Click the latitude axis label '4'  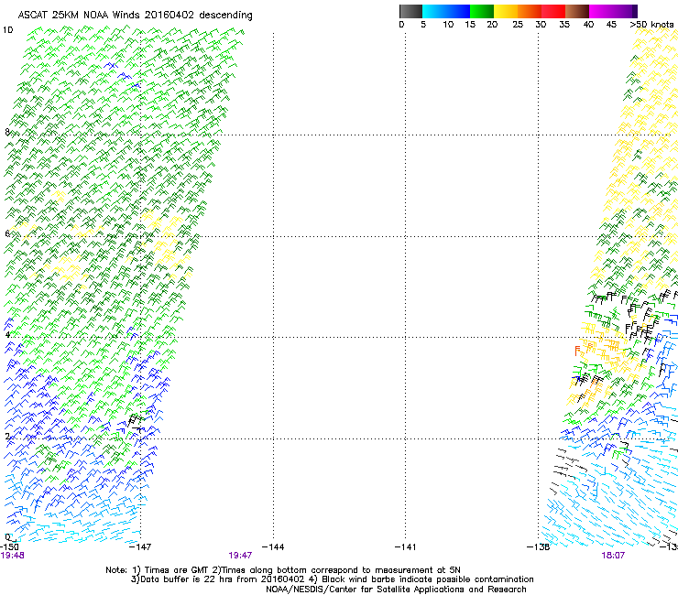7,334
